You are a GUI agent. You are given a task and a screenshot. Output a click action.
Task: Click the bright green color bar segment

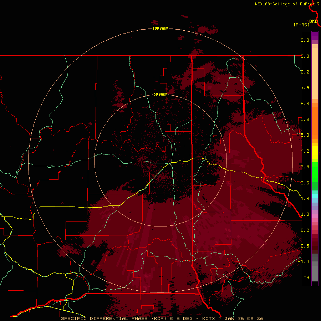(x=315, y=172)
